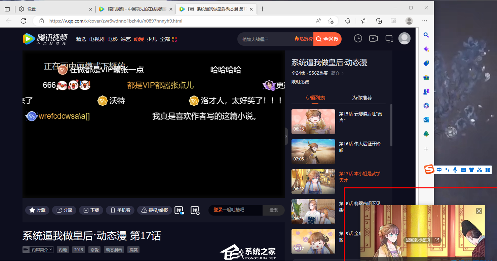Open the user avatar login icon
The width and height of the screenshot is (497, 261).
pos(404,39)
